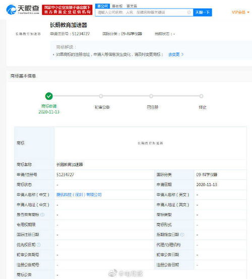Click the clear icon in search box
The image size is (252, 279).
tap(189, 12)
